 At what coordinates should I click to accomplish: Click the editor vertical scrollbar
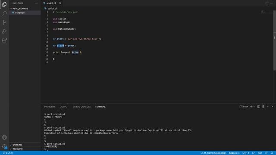pos(275,40)
